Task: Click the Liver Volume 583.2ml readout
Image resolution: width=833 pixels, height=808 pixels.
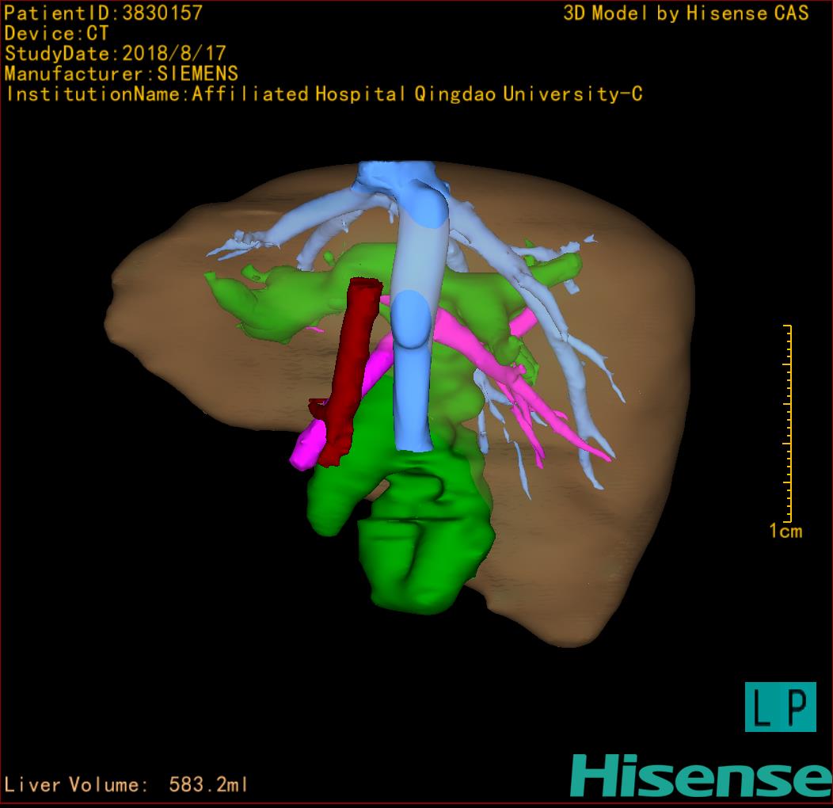Action: (x=126, y=784)
